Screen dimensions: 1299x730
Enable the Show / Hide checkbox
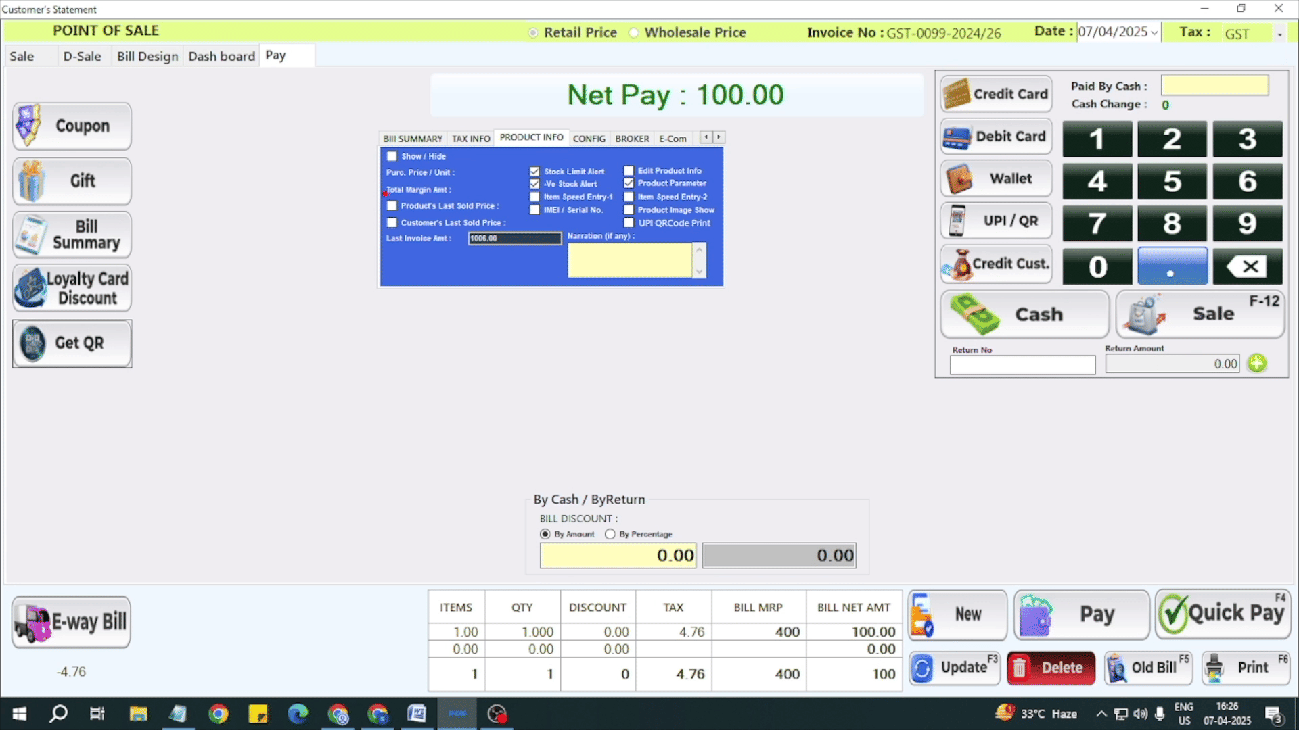point(392,156)
